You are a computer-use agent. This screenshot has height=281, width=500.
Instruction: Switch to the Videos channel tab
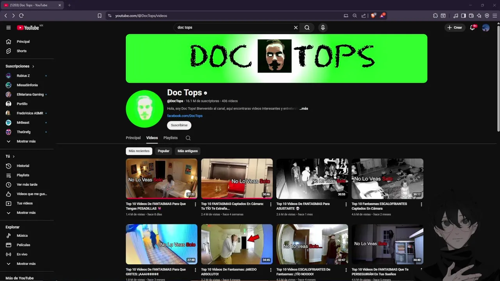point(152,138)
